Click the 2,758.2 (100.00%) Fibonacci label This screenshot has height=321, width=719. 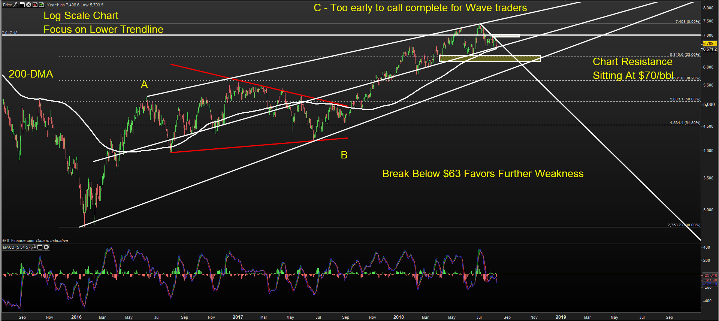pyautogui.click(x=684, y=225)
